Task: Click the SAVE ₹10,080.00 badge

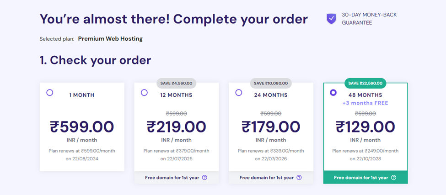Action: 271,83
